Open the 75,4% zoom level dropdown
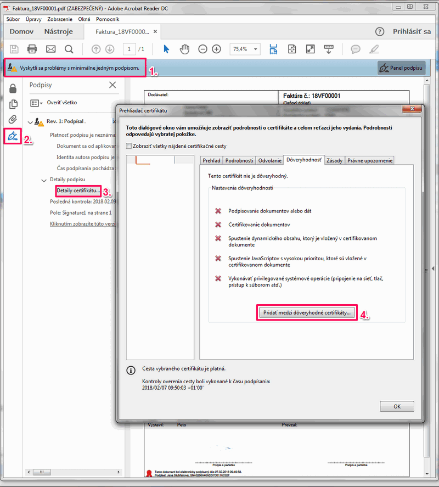 245,49
